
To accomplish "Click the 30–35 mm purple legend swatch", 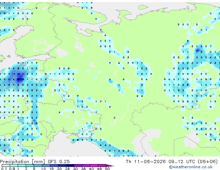I will 78,165.
